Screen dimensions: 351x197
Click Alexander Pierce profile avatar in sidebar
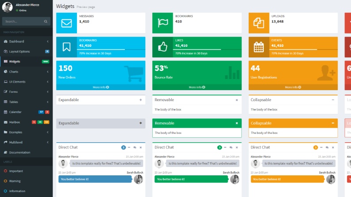[x=8, y=7]
